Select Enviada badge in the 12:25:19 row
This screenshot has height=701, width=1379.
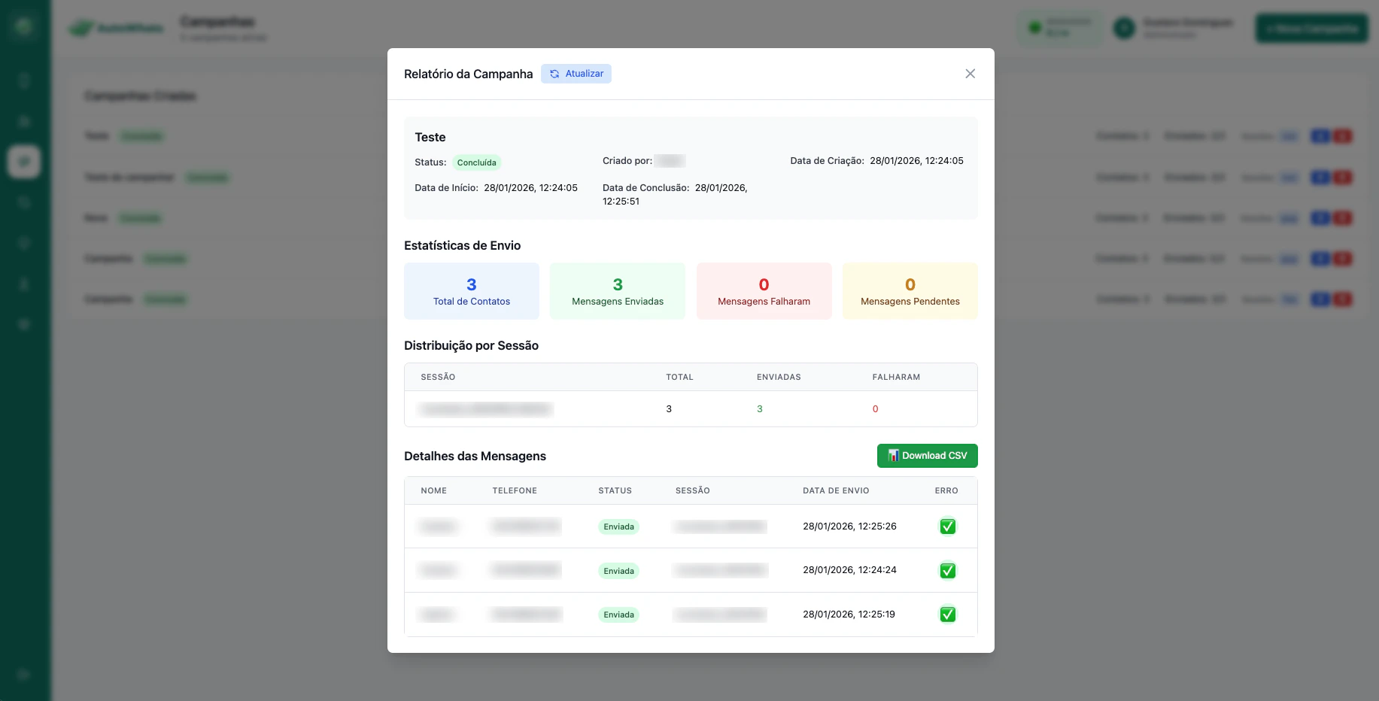click(618, 615)
